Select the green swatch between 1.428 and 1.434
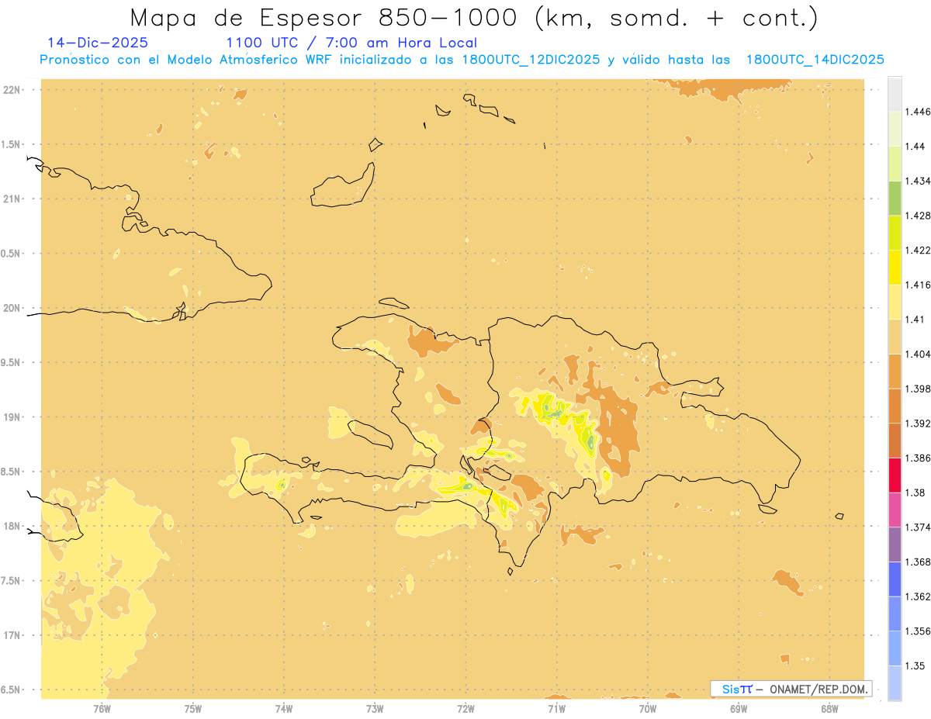931x719 pixels. 895,198
